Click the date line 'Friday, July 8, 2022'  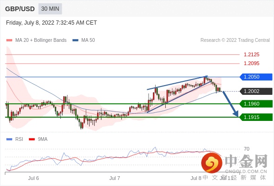point(52,23)
